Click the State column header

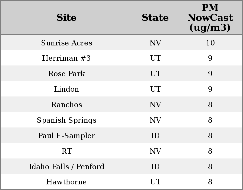click(155, 18)
